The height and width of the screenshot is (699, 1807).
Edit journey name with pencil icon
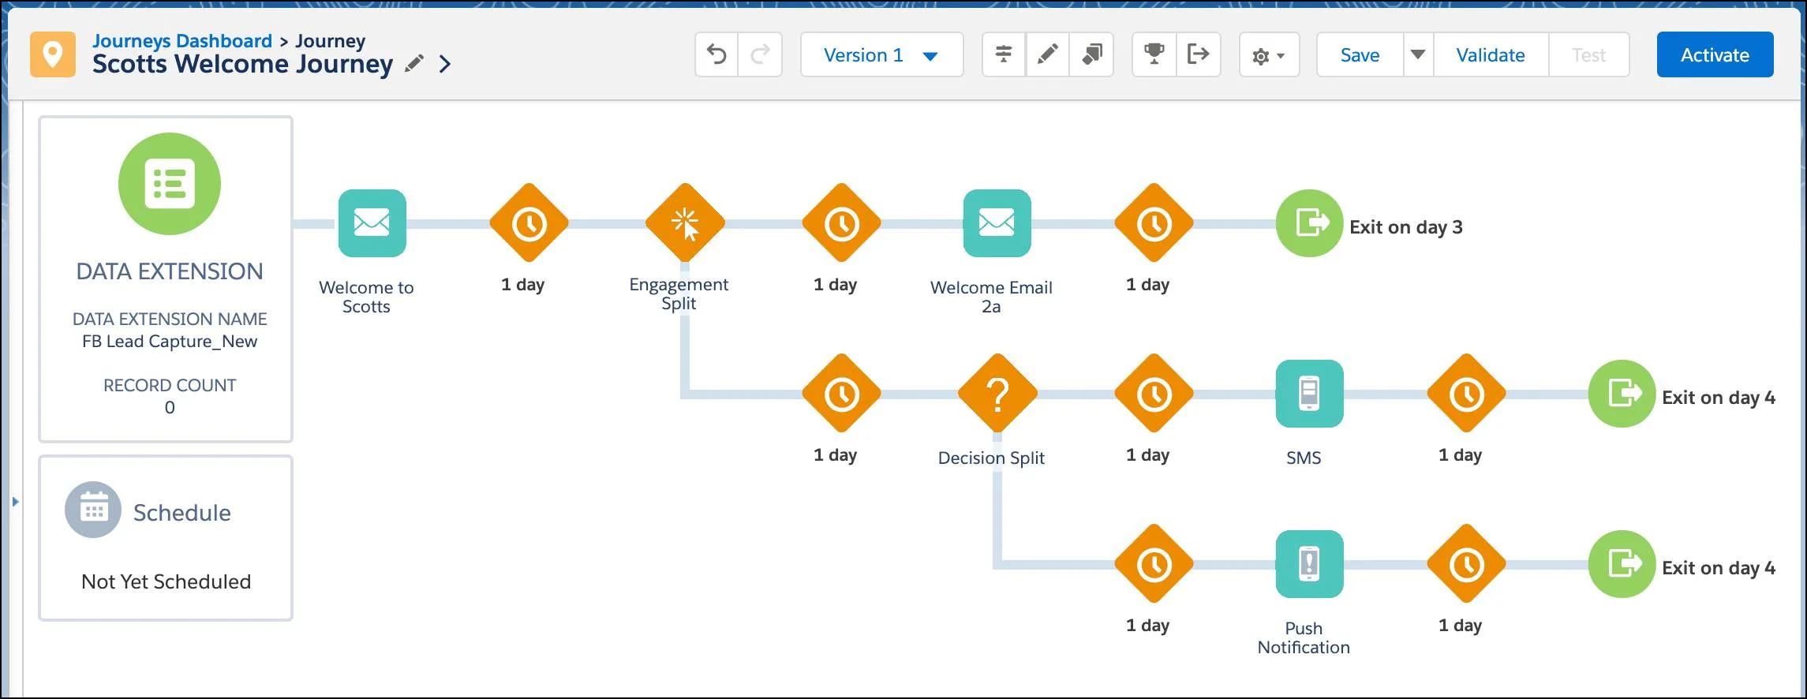[414, 63]
